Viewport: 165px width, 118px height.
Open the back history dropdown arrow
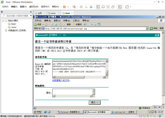[43, 24]
